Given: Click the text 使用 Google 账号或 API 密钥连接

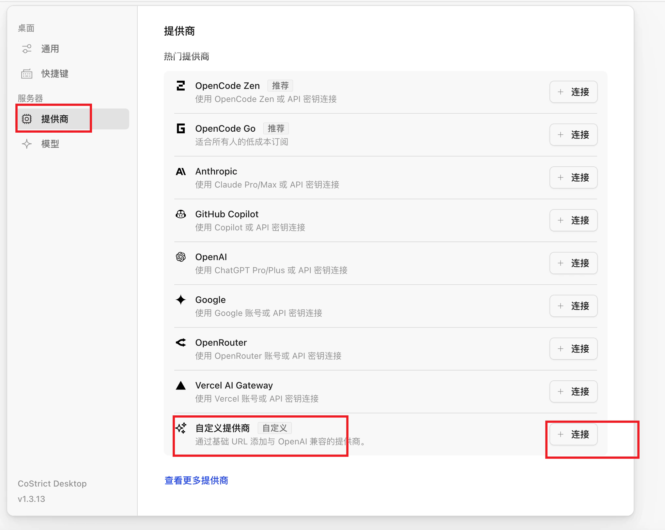Looking at the screenshot, I should click(259, 313).
